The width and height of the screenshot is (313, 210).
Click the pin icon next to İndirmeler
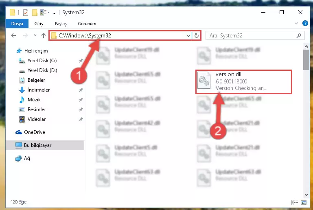tap(81, 90)
